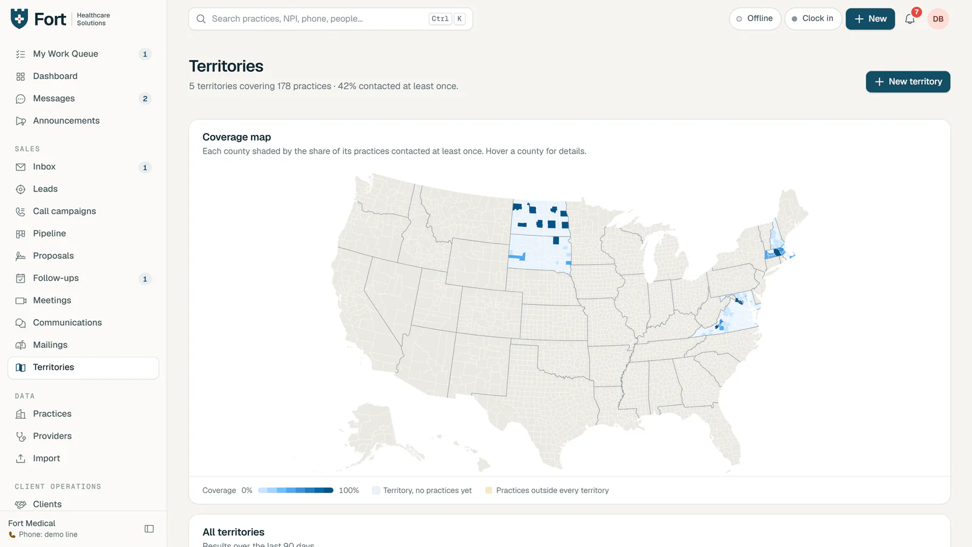This screenshot has height=547, width=972.
Task: Click the Announcements megaphone icon
Action: click(x=21, y=121)
